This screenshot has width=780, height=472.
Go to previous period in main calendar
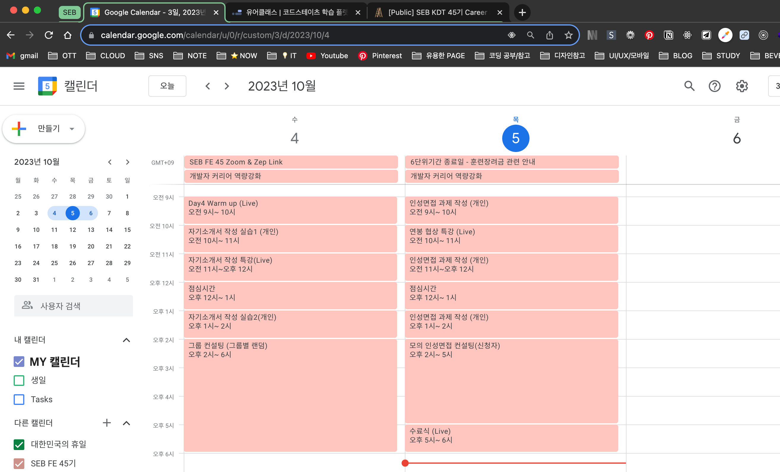pos(208,86)
